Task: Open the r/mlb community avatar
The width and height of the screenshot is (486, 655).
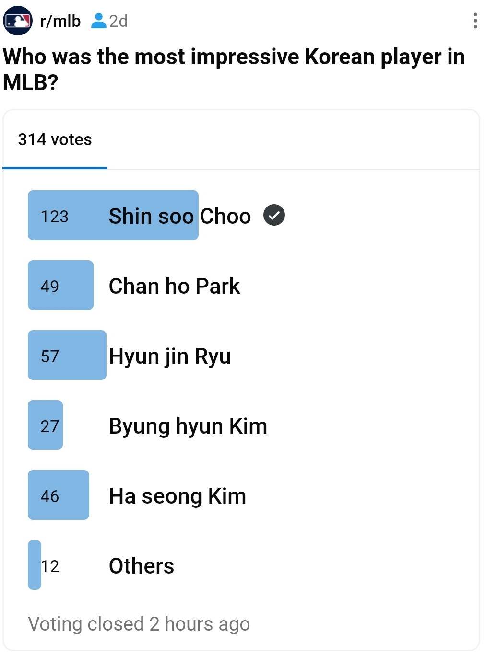Action: click(x=18, y=21)
